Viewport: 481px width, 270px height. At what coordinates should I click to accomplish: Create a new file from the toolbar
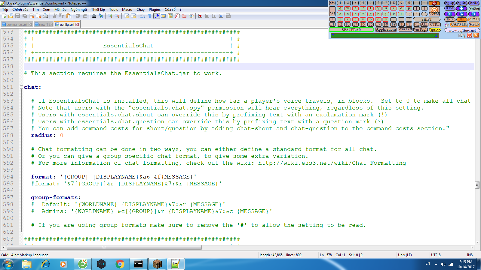[4, 16]
